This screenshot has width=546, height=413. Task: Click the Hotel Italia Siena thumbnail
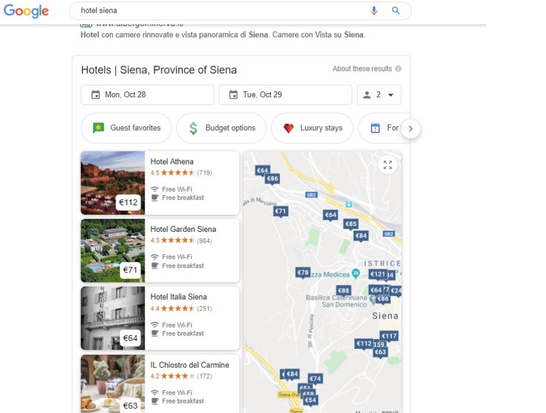[x=113, y=318]
